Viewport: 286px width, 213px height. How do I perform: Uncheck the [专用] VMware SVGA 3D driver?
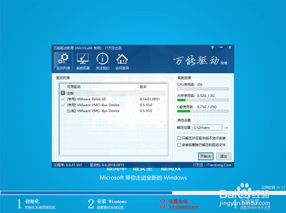tap(63, 99)
